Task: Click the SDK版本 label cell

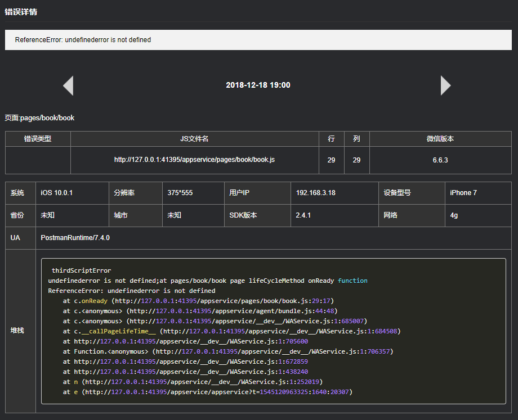Action: tap(257, 215)
